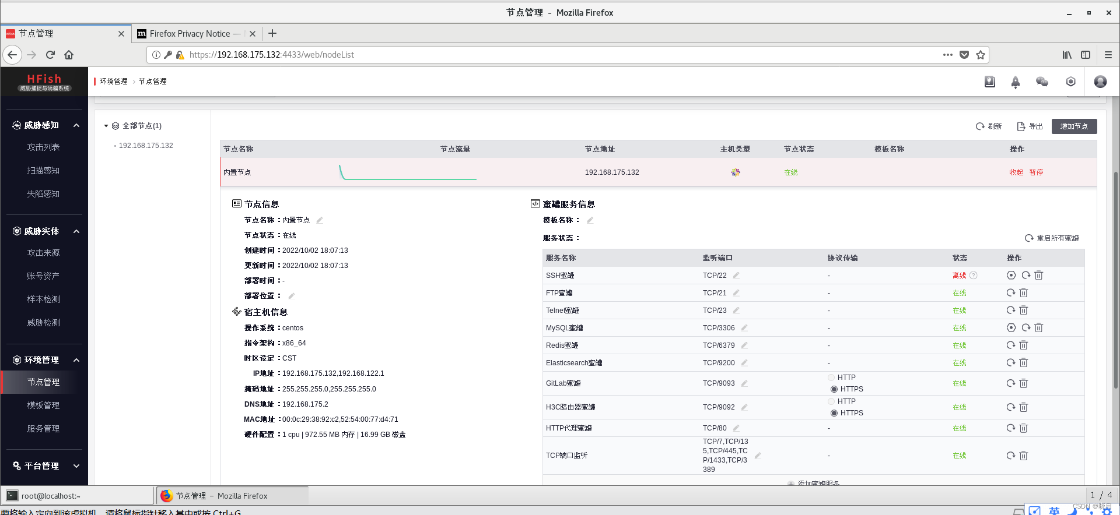This screenshot has width=1120, height=515.
Task: Delete the Elasticsearch蜜罐 trash icon
Action: coord(1024,363)
